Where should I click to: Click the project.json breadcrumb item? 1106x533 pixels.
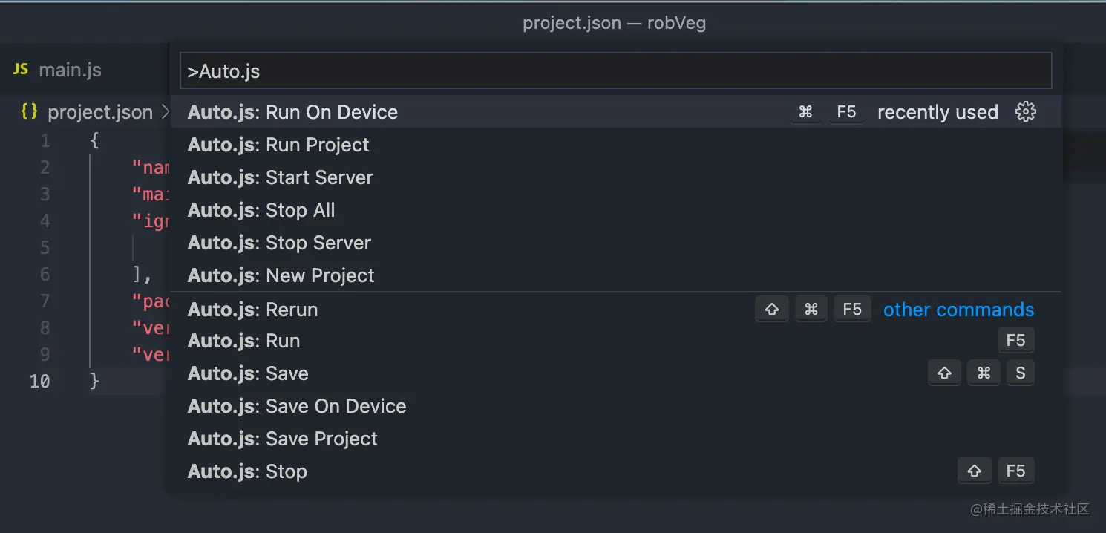99,112
